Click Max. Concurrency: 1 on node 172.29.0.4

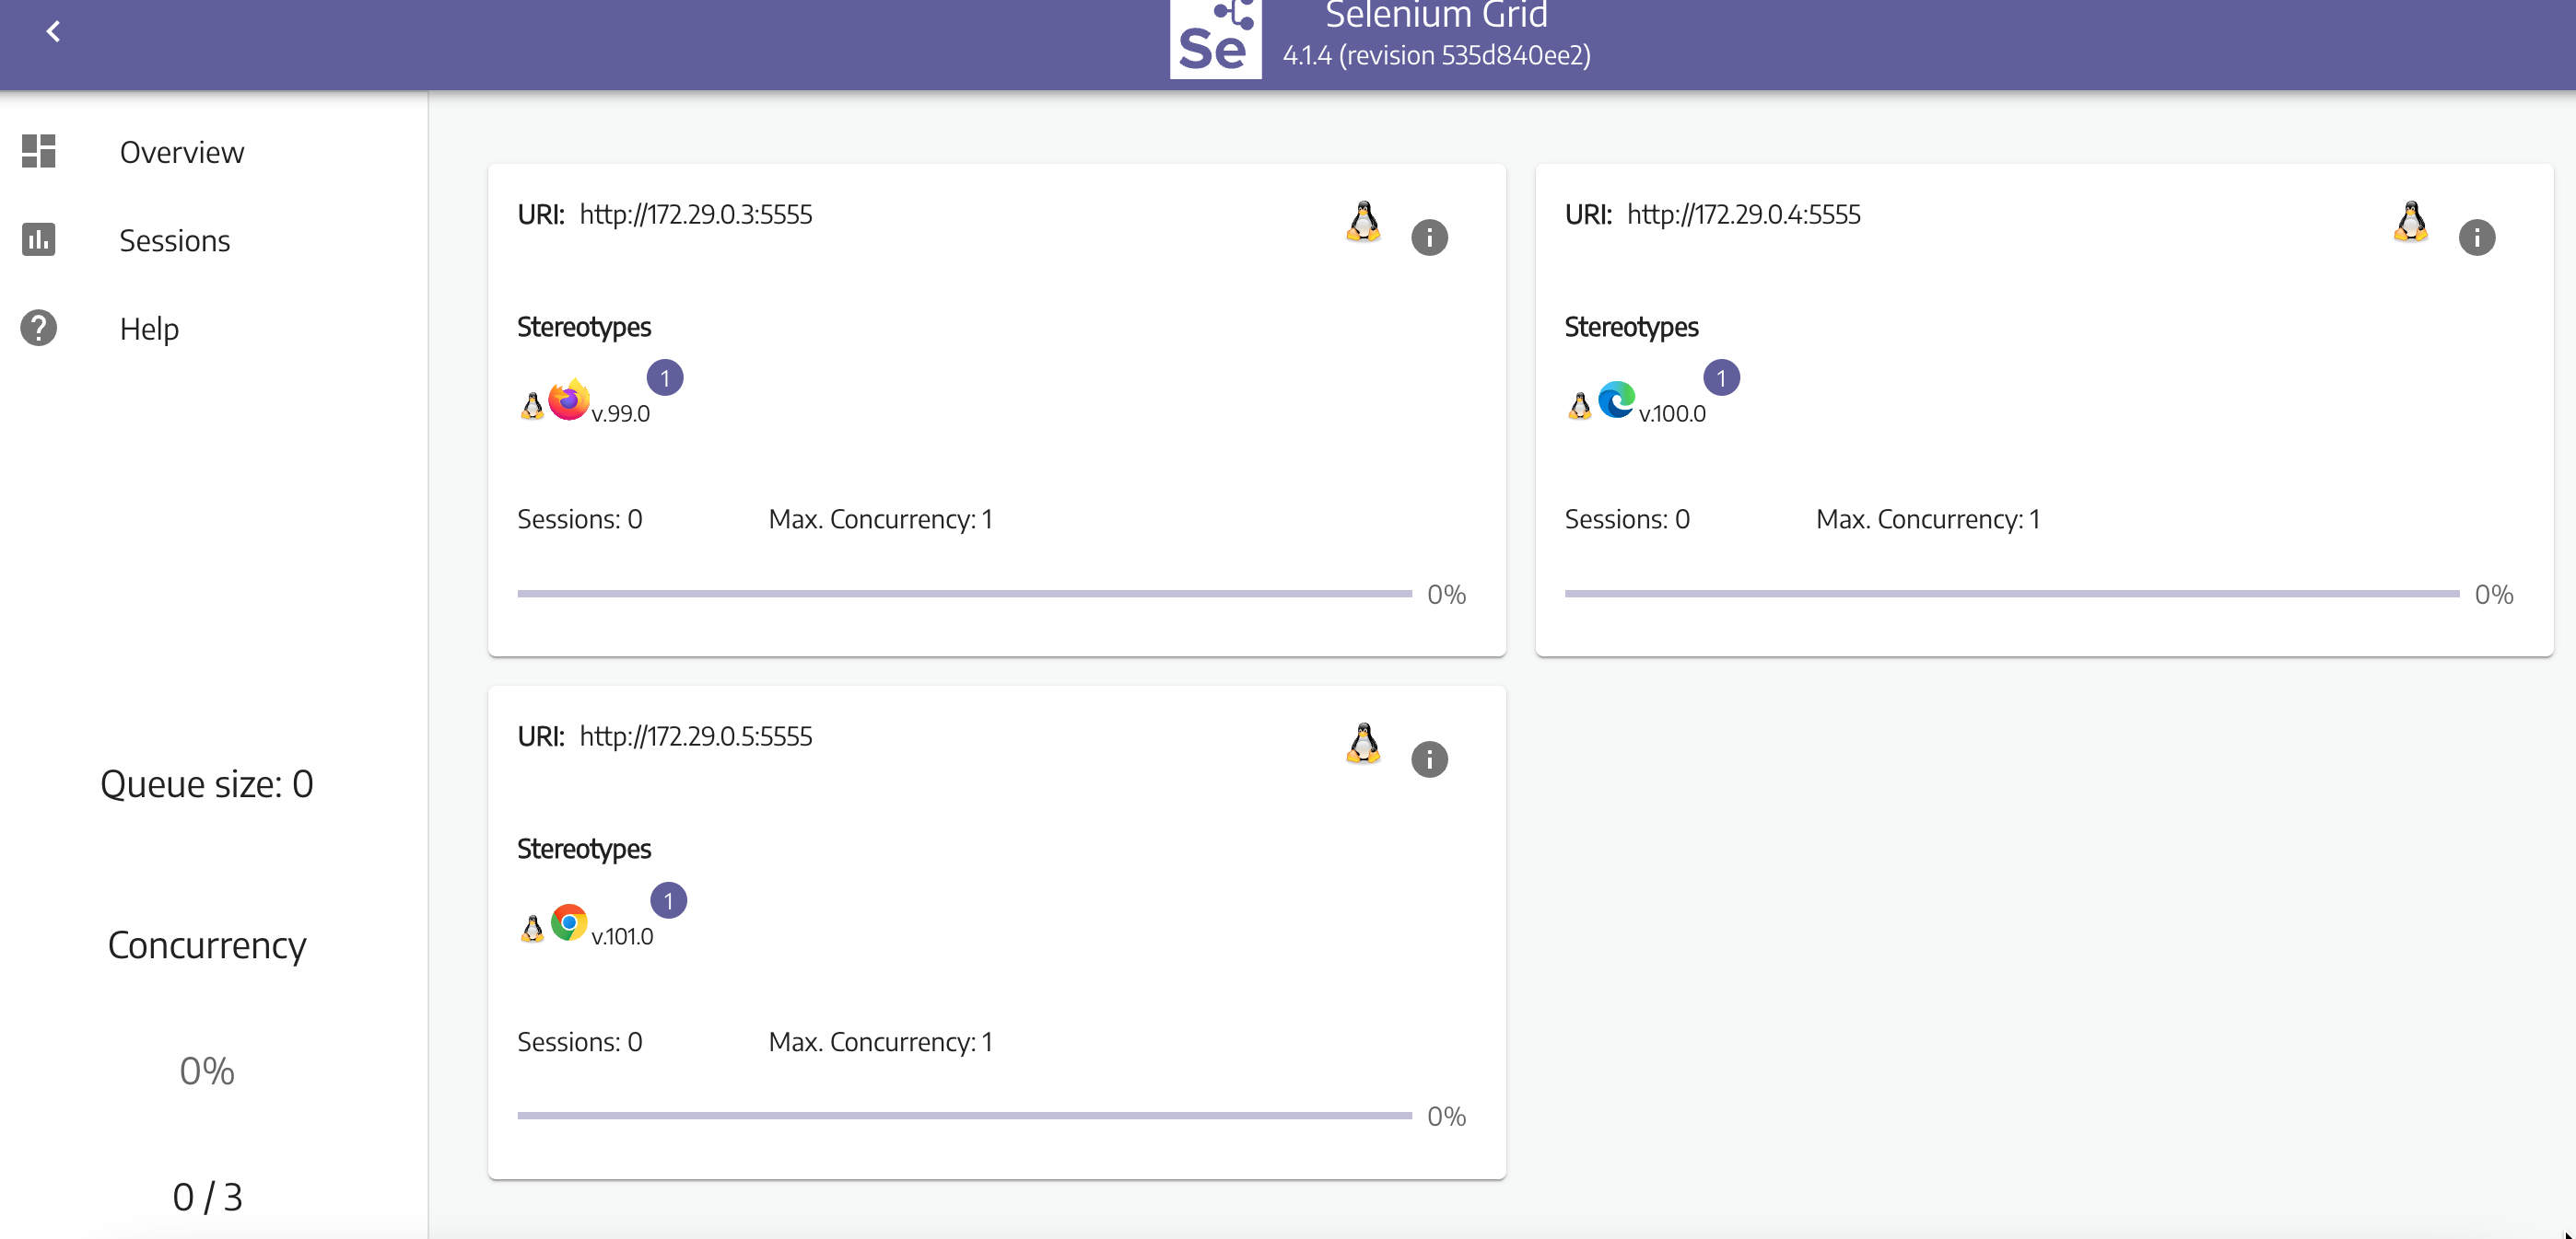click(x=1928, y=519)
